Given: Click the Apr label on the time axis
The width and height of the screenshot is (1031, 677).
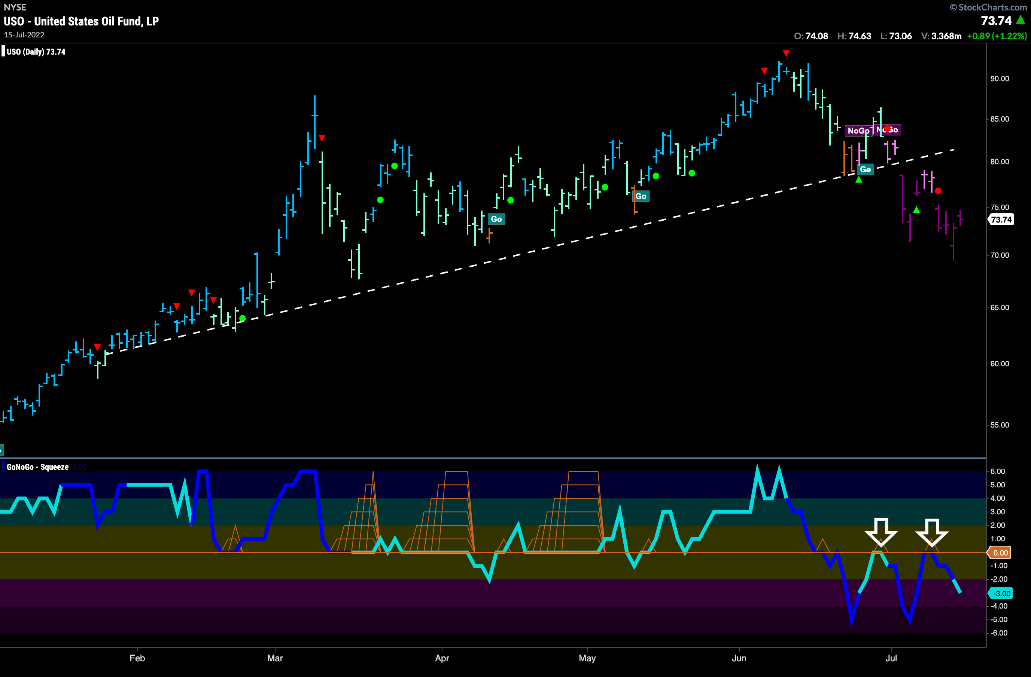Looking at the screenshot, I should (442, 658).
